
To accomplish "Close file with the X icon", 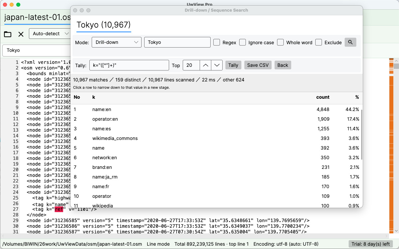I will (21, 34).
